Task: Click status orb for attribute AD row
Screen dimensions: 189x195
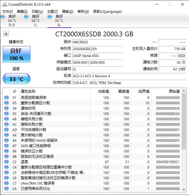Action: (6, 130)
